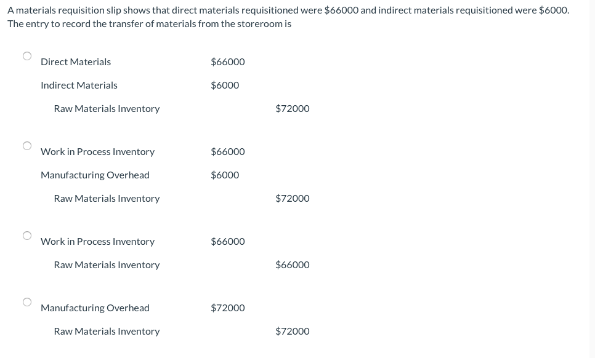Click the $6000 amount in first option
595x358 pixels.
coord(224,85)
